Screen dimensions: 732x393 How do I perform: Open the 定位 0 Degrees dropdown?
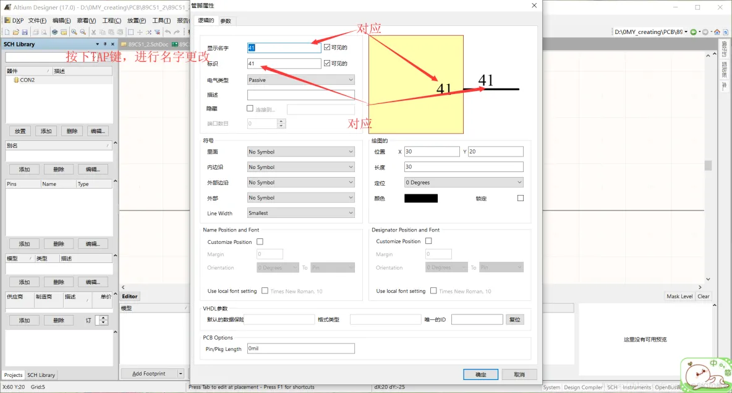click(464, 182)
